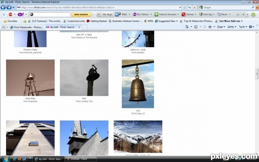Open the Favorites star button

coord(10,21)
